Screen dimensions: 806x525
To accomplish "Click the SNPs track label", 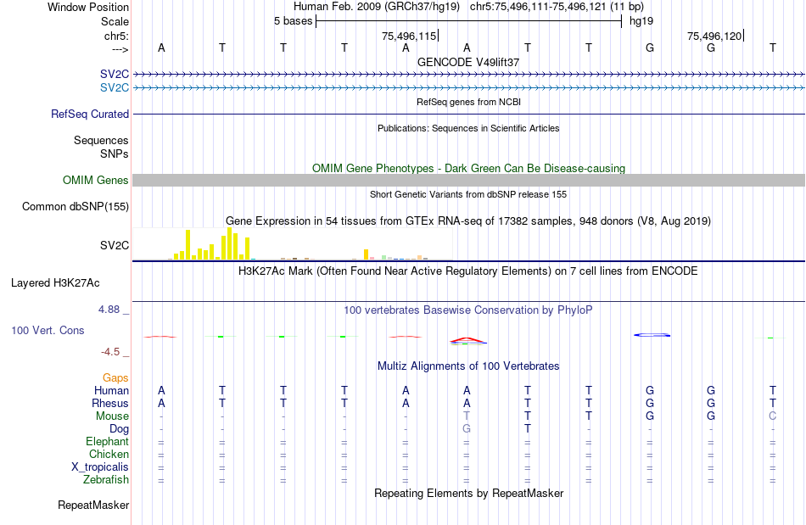I will click(x=115, y=154).
